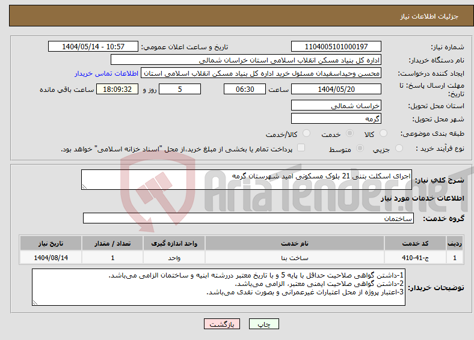Click the buyer notes text area
Viewport: 474px width, 340px height.
(x=218, y=287)
